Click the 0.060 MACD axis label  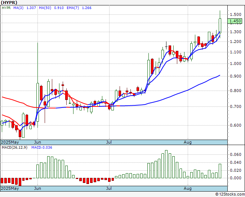pyautogui.click(x=236, y=154)
